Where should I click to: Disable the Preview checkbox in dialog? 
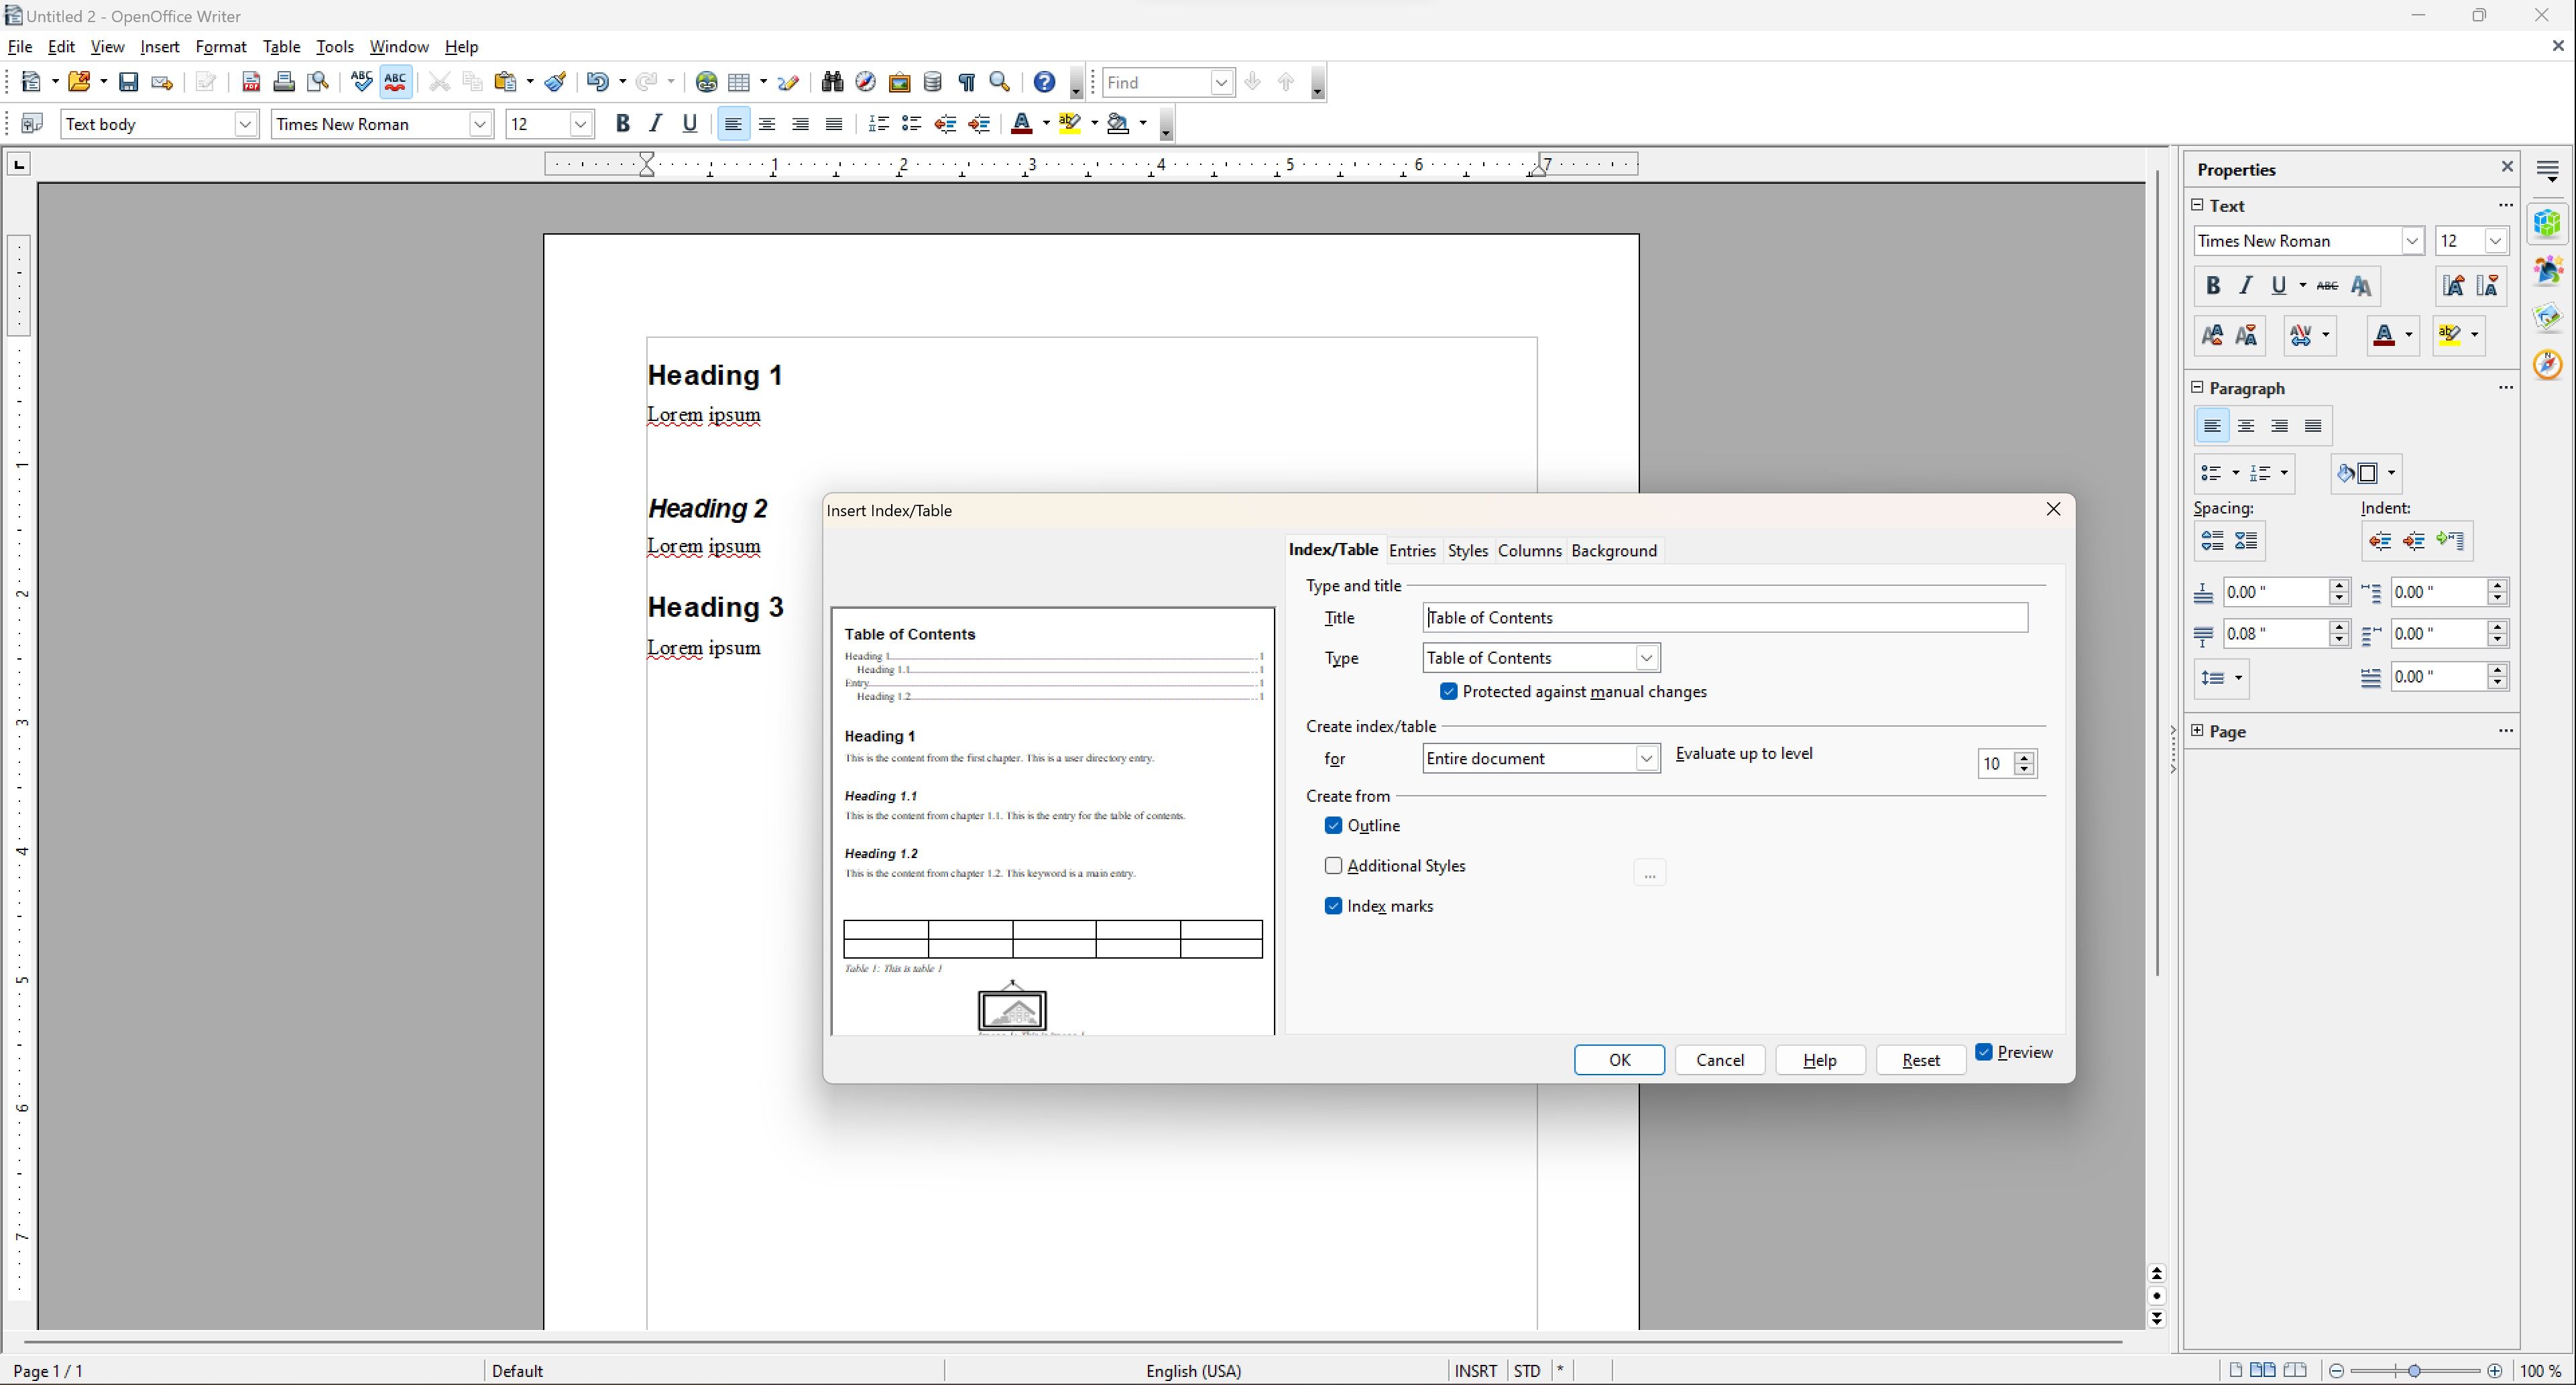tap(1985, 1052)
